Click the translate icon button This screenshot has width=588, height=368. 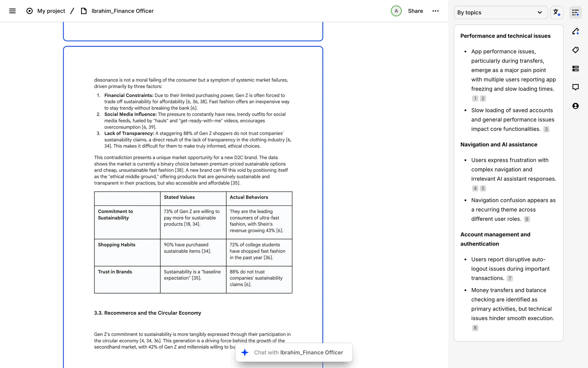[x=556, y=13]
